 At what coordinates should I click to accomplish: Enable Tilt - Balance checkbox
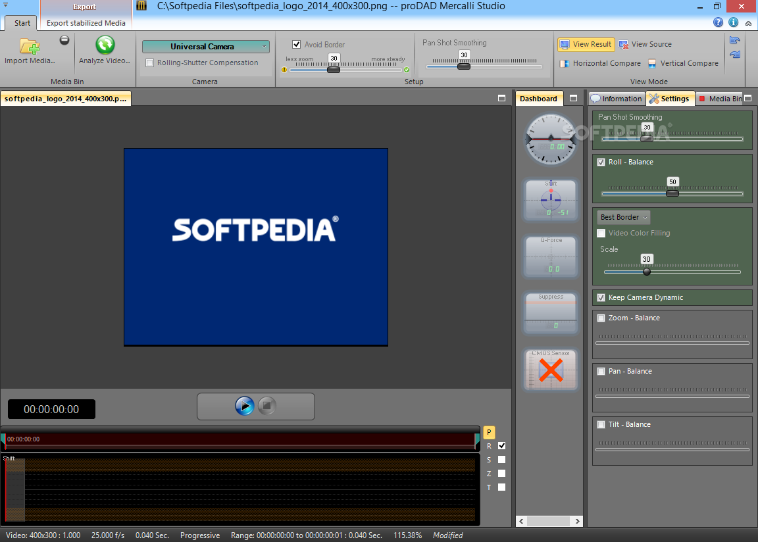pos(601,424)
